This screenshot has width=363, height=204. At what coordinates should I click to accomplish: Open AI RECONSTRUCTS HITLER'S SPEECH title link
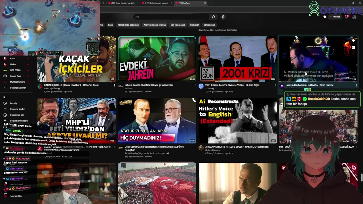point(237,147)
